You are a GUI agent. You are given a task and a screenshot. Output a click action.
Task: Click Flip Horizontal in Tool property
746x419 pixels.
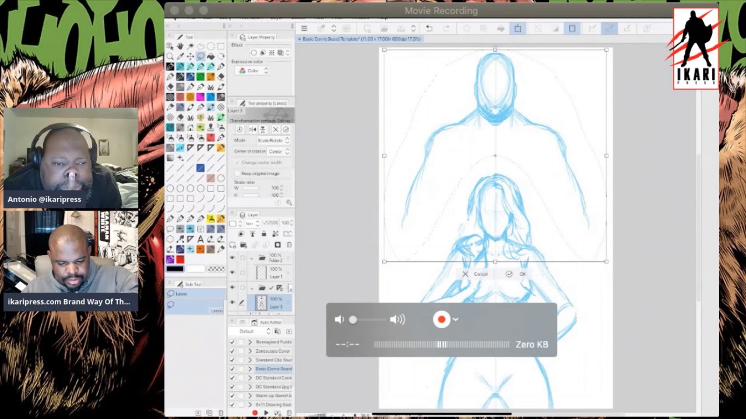click(252, 129)
